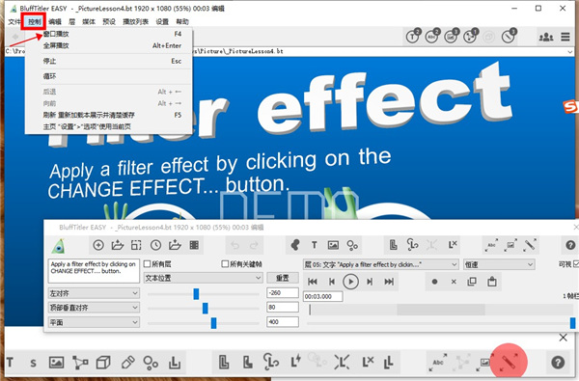This screenshot has width=579, height=381.
Task: Click the Lx delete layer icon in control window
Action: [x=453, y=245]
